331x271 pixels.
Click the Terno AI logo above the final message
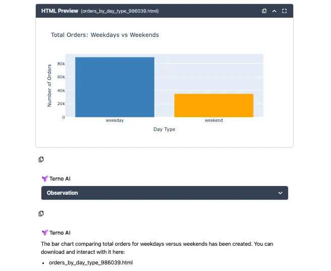[45, 233]
